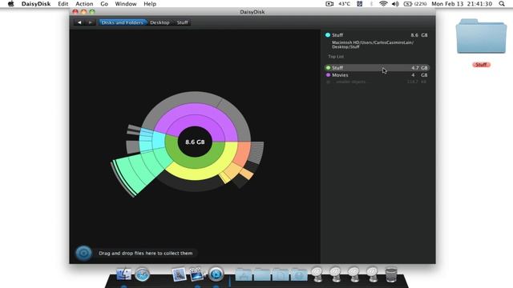
Task: Select the Stuff breadcrumb in toolbar
Action: (183, 22)
